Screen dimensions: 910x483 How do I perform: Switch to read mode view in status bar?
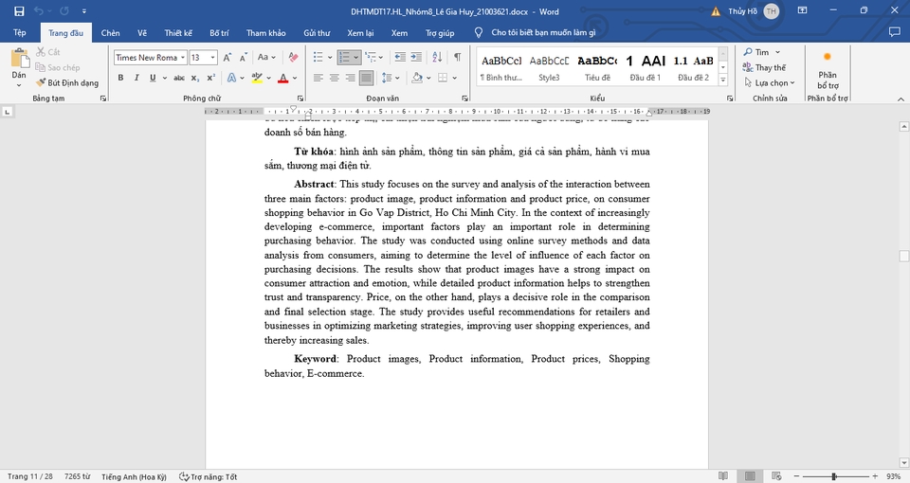[x=722, y=476]
